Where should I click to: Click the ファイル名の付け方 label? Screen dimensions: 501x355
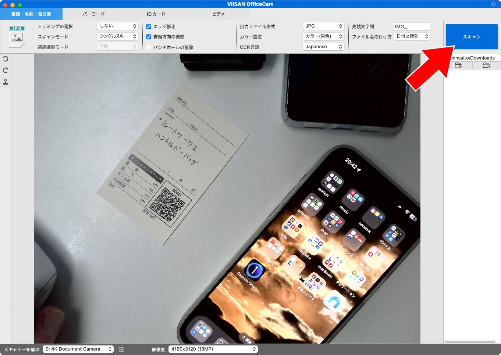372,37
